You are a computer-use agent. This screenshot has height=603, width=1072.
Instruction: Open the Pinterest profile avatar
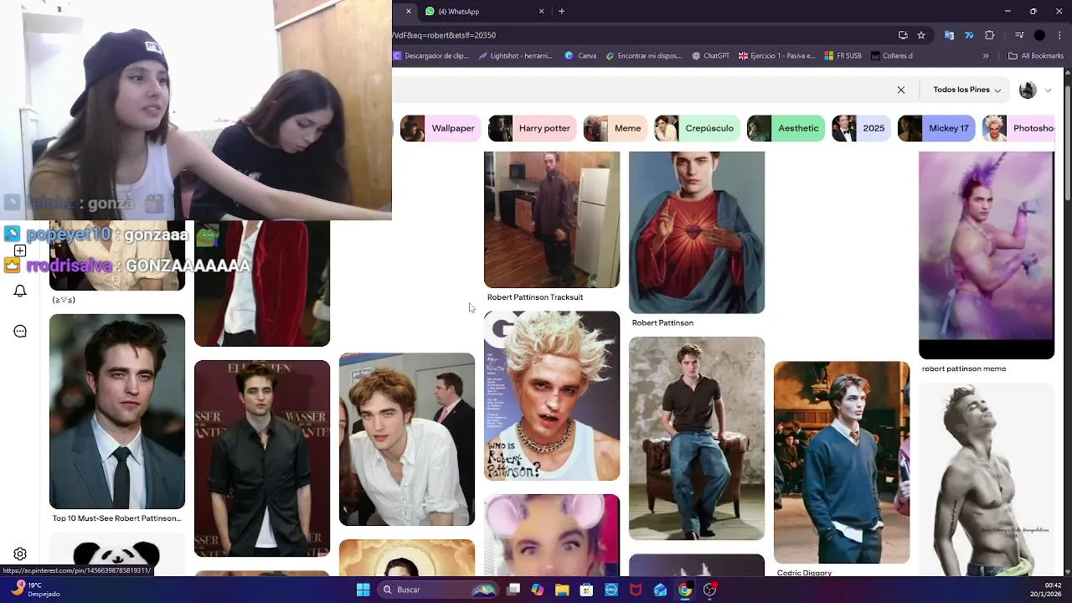(1028, 90)
